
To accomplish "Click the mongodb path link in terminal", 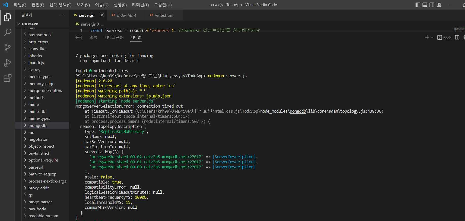I will [298, 111].
